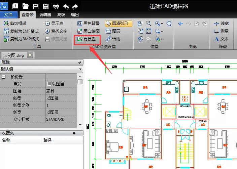
Task: Toggle 黑色背景 black background
Action: [x=89, y=24]
